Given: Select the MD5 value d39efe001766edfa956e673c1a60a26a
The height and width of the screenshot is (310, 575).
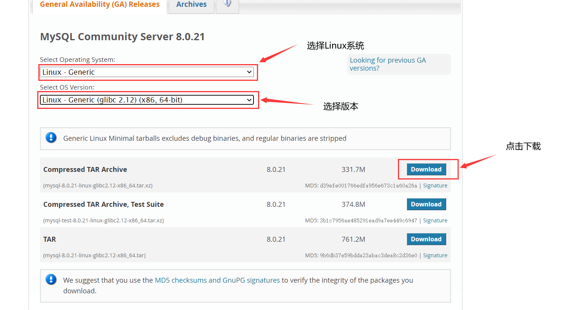Looking at the screenshot, I should pyautogui.click(x=368, y=186).
